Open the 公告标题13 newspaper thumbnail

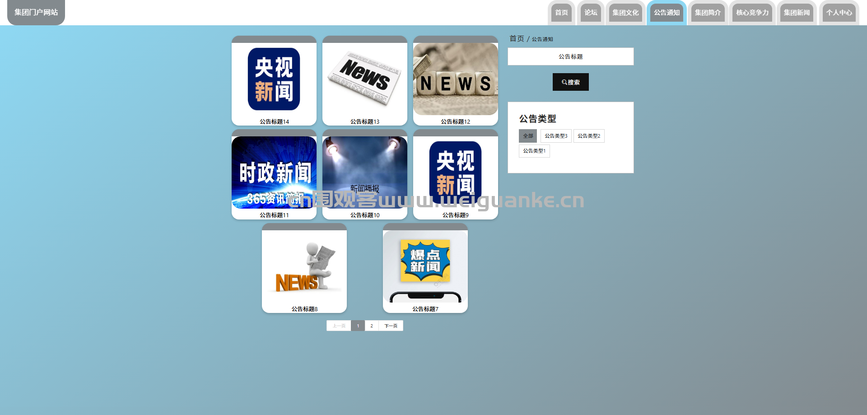[x=365, y=79]
